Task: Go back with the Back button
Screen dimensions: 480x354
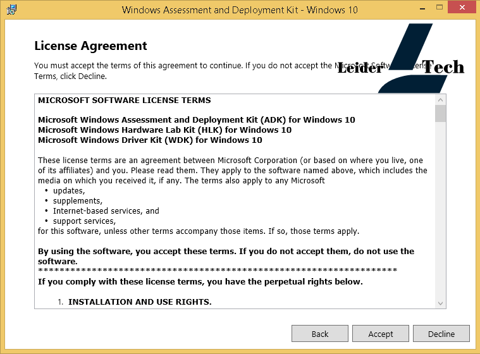Action: pyautogui.click(x=320, y=334)
